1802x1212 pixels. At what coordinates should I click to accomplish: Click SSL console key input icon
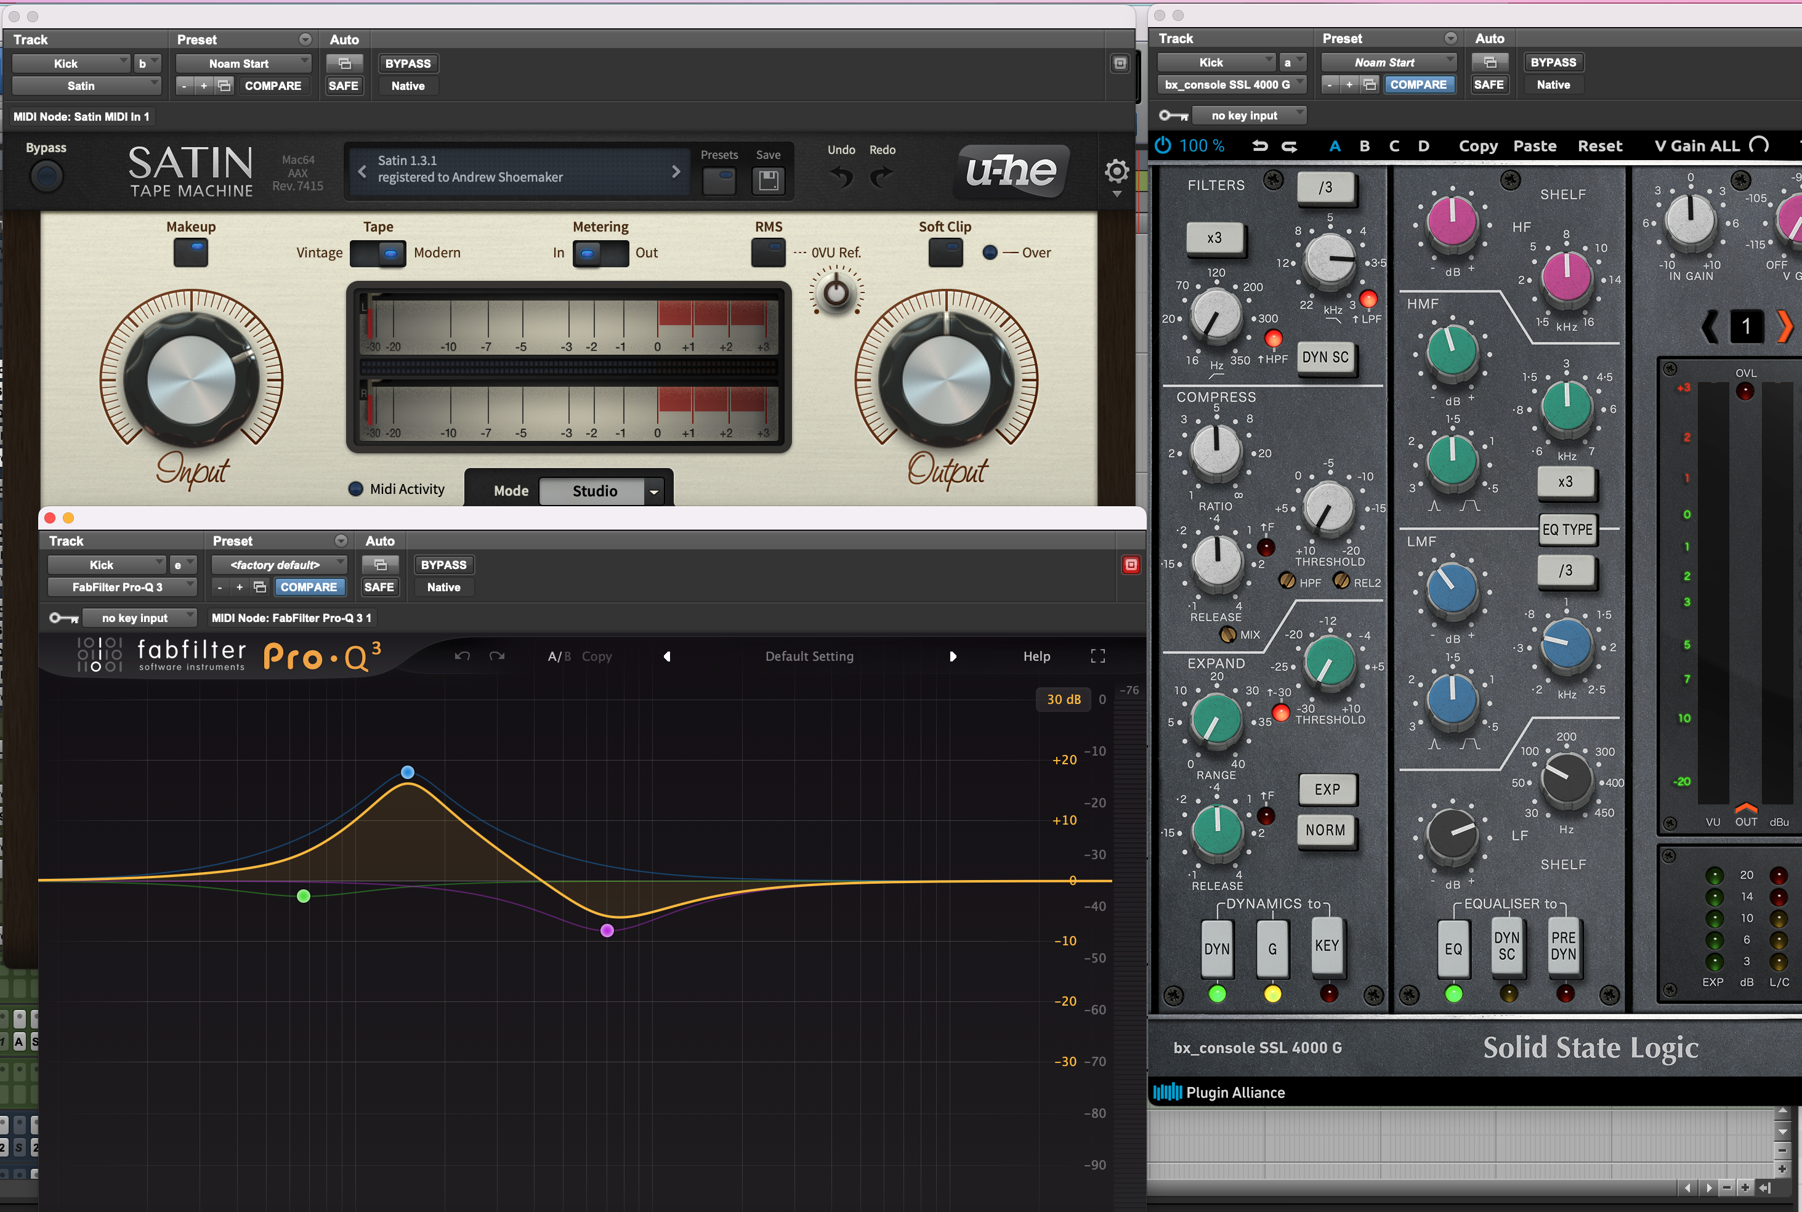pyautogui.click(x=1173, y=115)
